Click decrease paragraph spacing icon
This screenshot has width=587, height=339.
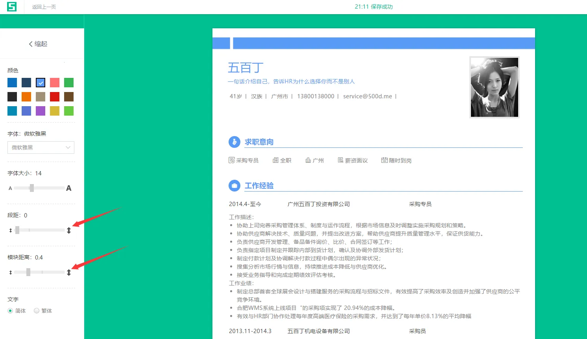(11, 230)
